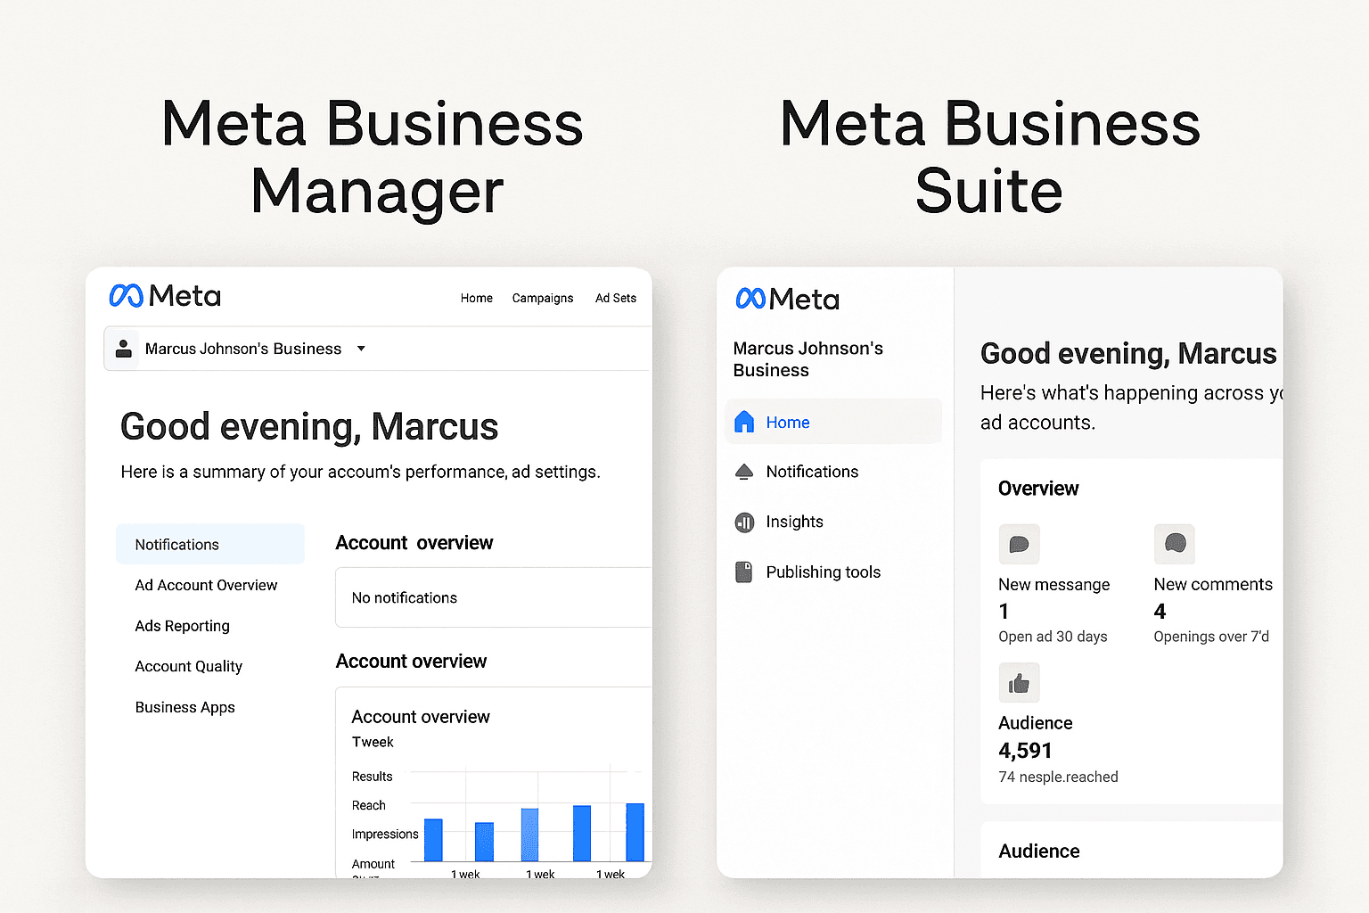Click the Notifications bell icon in Suite
The height and width of the screenshot is (913, 1369).
(x=744, y=472)
